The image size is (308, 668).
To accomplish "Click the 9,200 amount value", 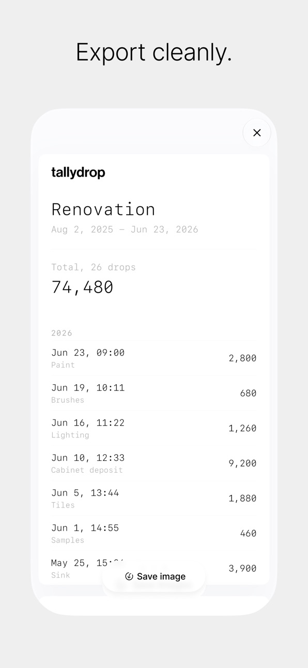I will click(x=242, y=463).
